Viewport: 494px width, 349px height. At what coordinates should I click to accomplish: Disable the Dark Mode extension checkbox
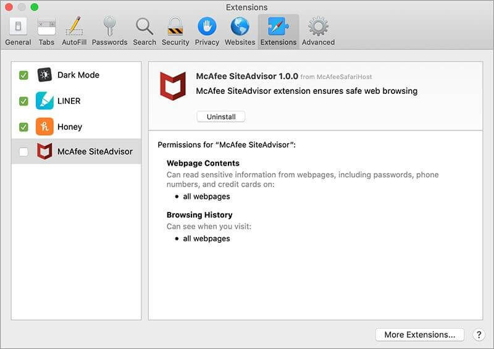pos(23,75)
